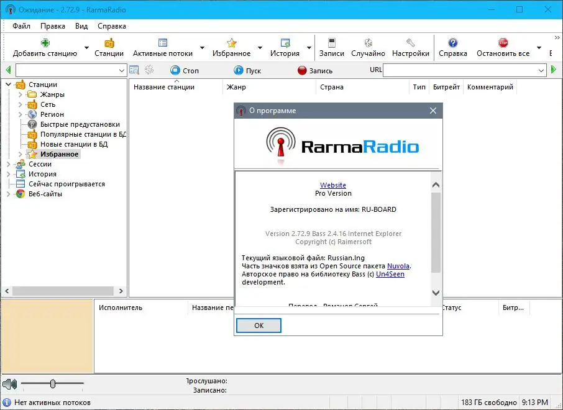The image size is (563, 410).
Task: Click the Favorites (Избранное) star toolbar icon
Action: click(231, 43)
